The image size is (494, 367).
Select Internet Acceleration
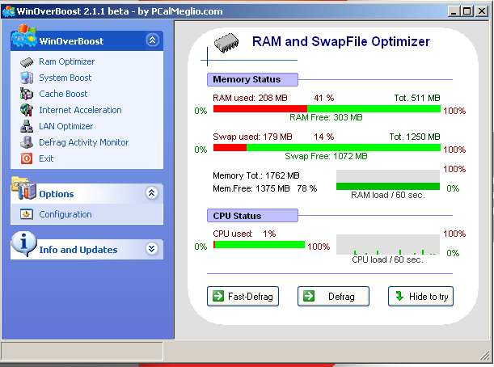click(80, 110)
